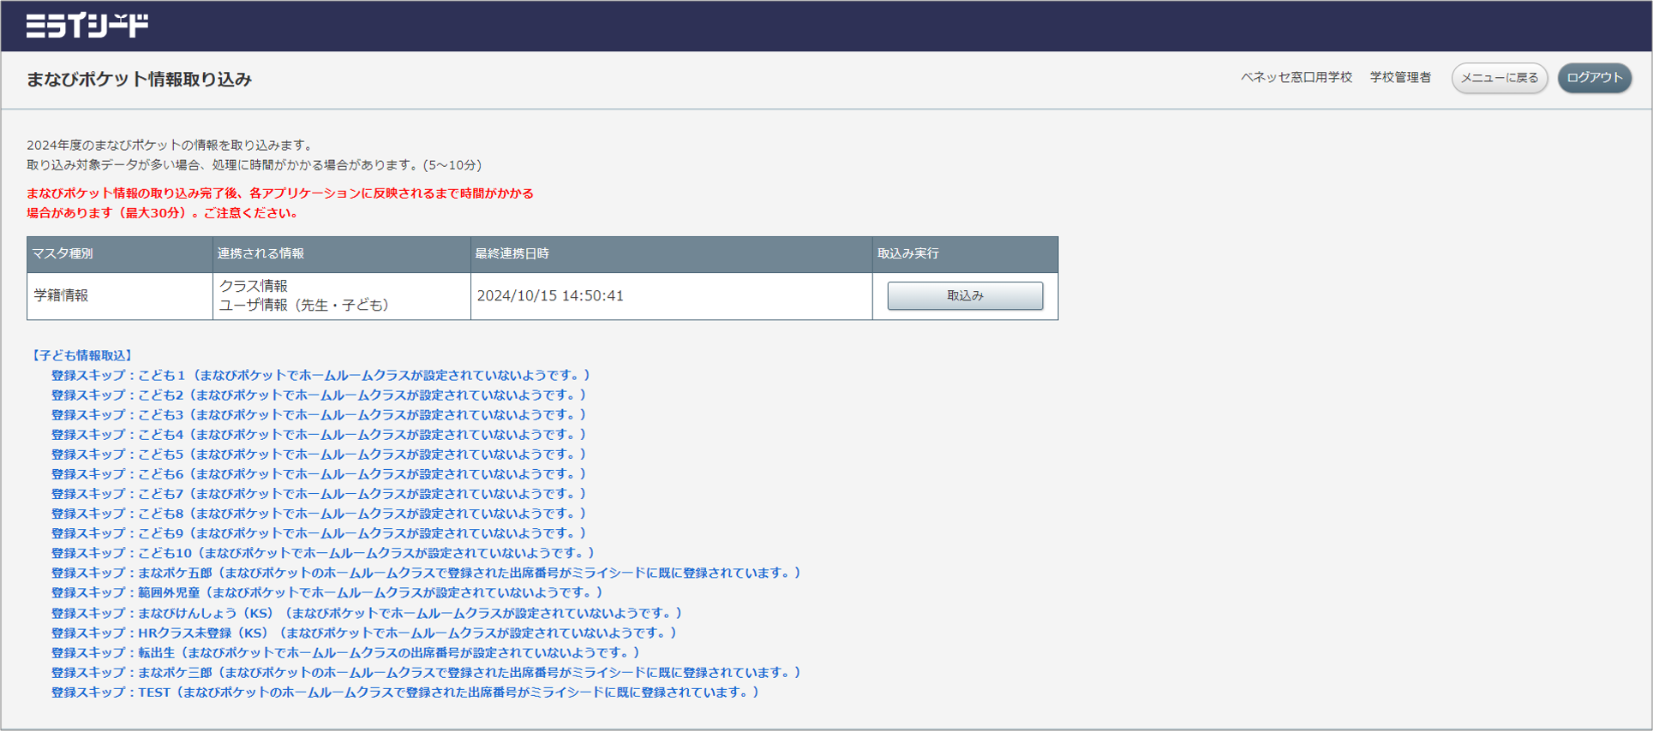Click the 範囲外児童 skip message
This screenshot has width=1653, height=731.
pyautogui.click(x=326, y=593)
